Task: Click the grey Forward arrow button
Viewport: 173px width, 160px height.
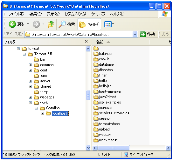Action: click(36, 24)
